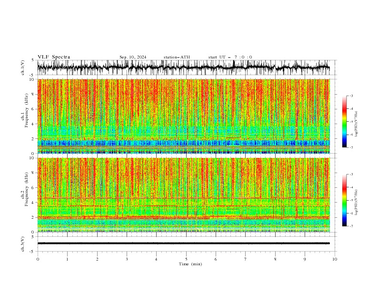Click the 'ch.1(V)' axis label

tap(23, 68)
